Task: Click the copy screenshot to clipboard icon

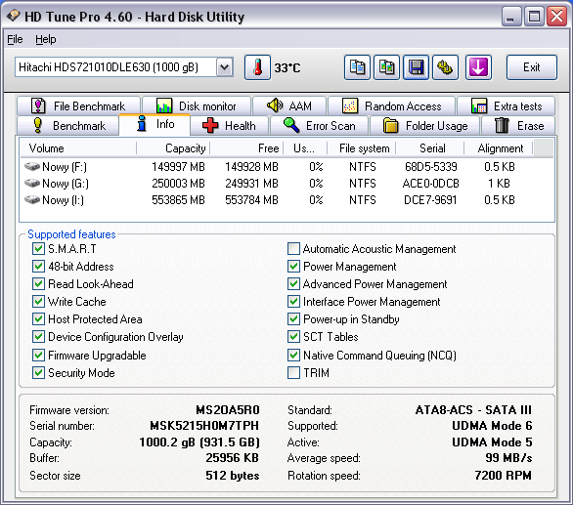Action: (x=386, y=67)
